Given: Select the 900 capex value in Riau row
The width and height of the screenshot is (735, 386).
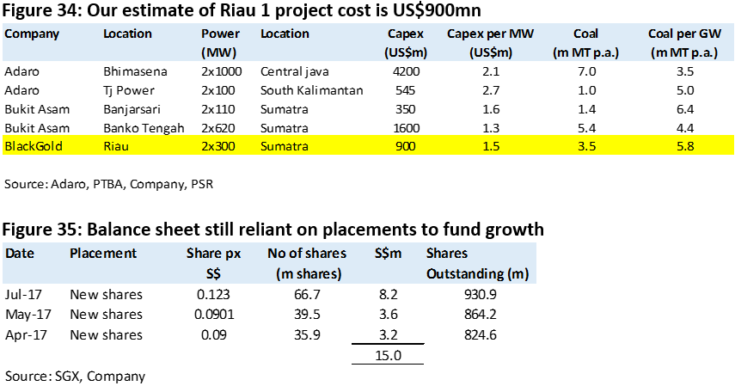Looking at the screenshot, I should 406,146.
